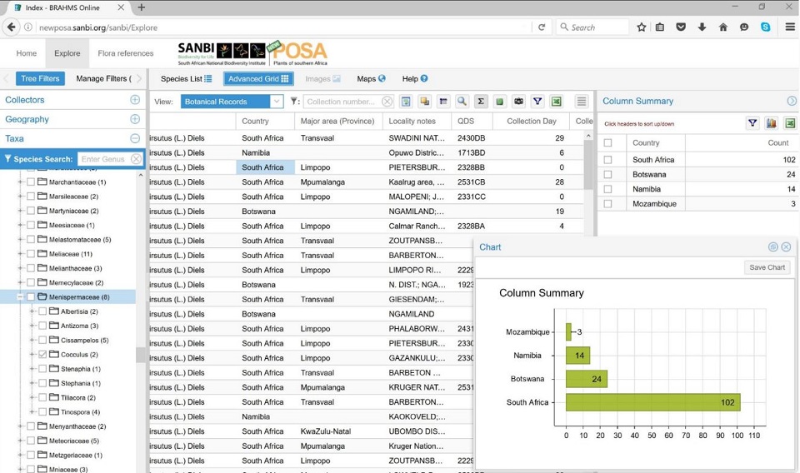
Task: Go back using the browser back arrow
Action: [x=12, y=27]
